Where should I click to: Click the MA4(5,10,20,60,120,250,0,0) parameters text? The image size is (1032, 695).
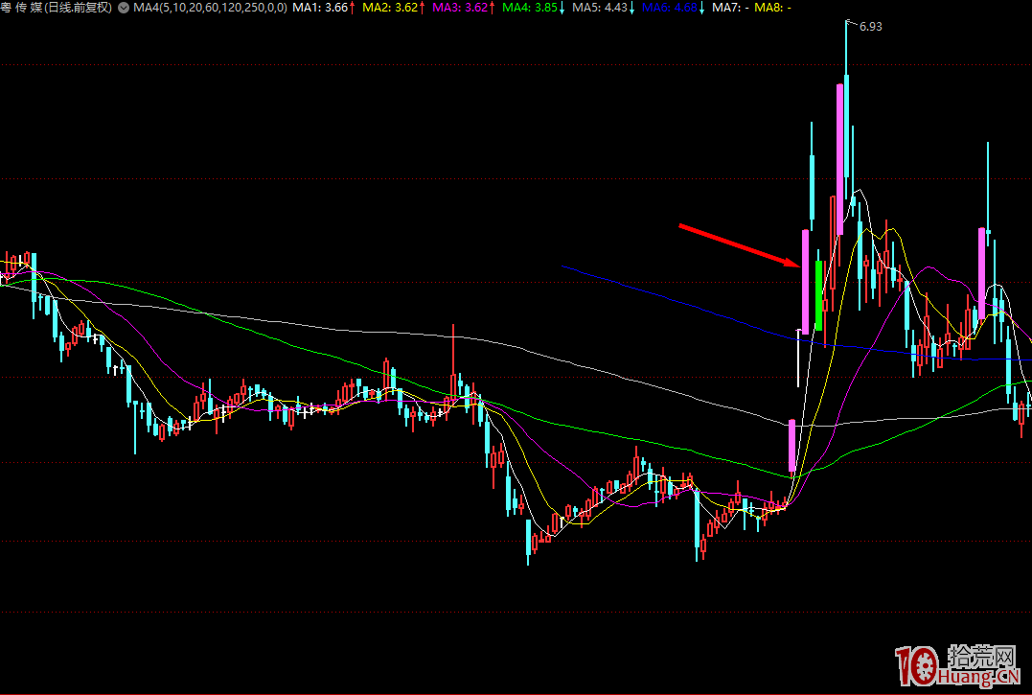[x=209, y=8]
